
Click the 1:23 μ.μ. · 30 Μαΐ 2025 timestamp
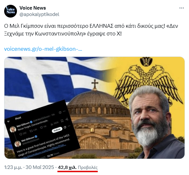(x=29, y=167)
